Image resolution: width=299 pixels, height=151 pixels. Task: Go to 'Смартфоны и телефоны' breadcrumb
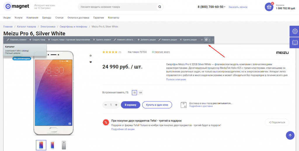[x=73, y=27]
